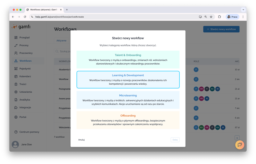Open the chat support bubble icon

[239, 145]
